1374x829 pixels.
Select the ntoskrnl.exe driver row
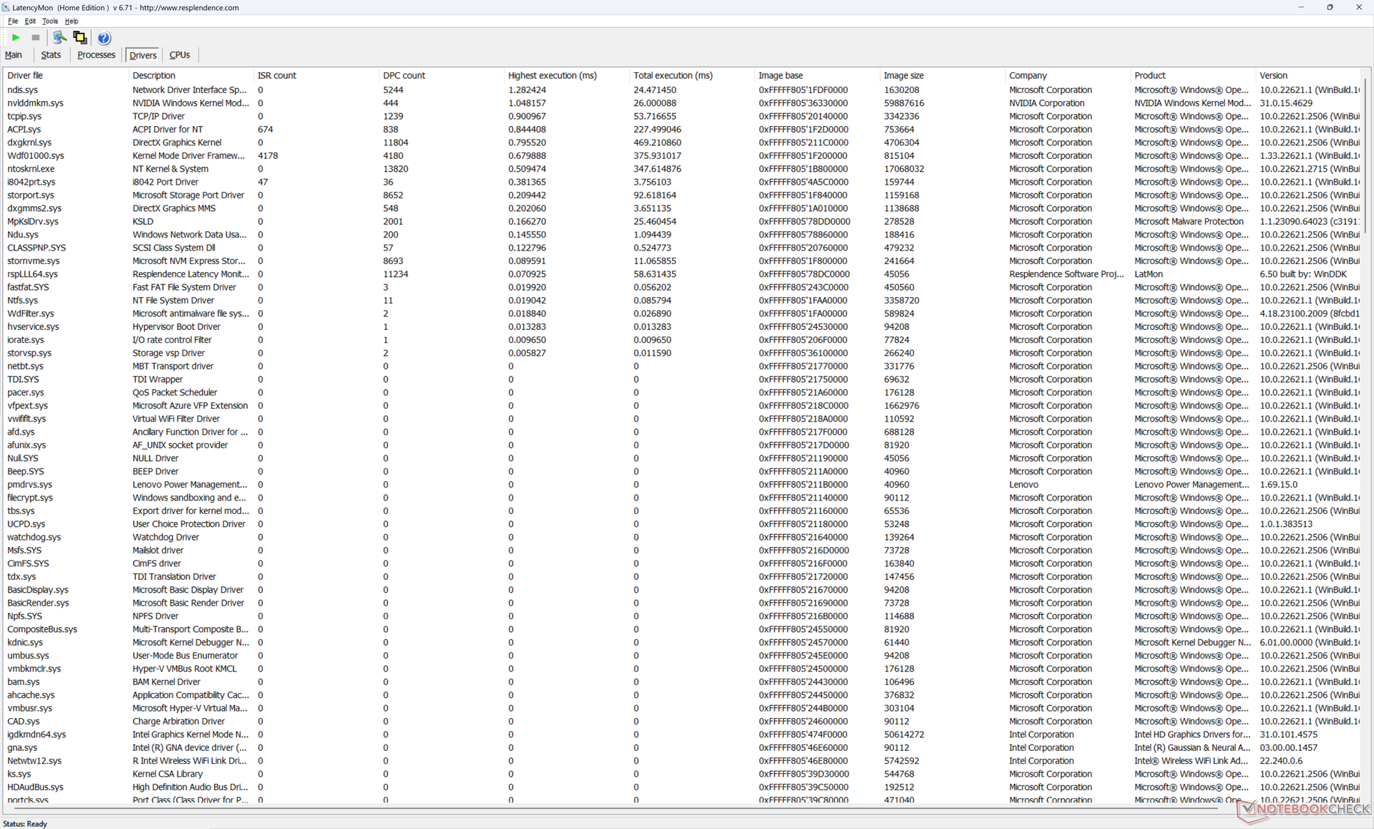click(x=683, y=169)
